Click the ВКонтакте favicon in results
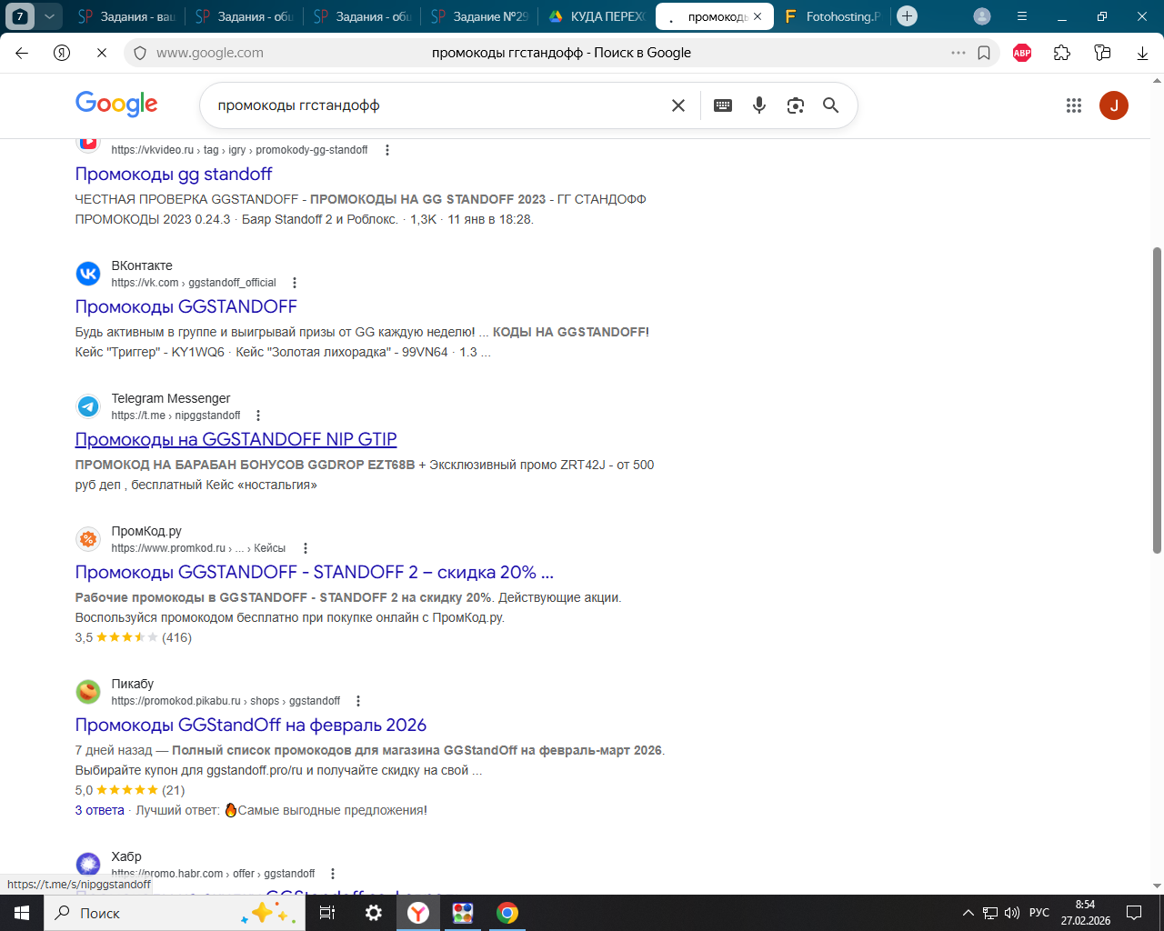 (x=88, y=274)
